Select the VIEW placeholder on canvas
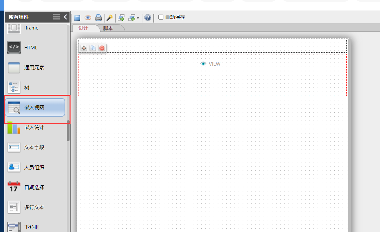 coord(213,75)
